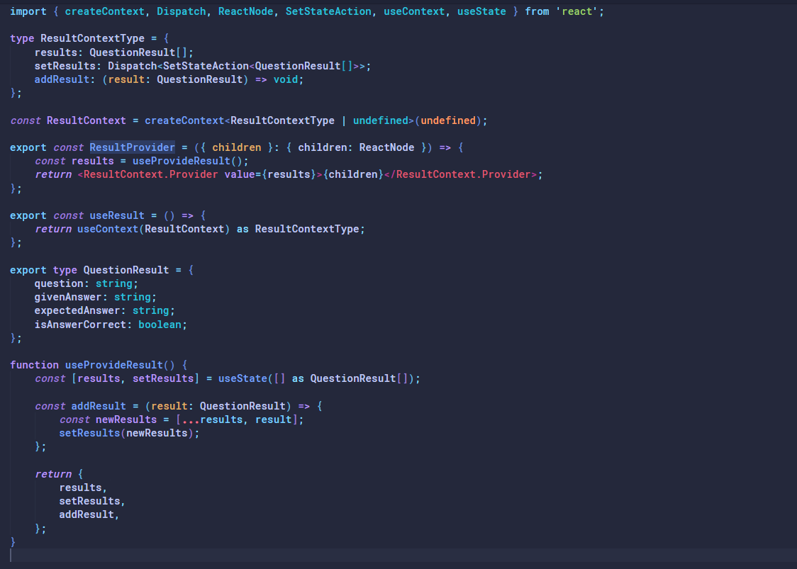Click 'useContext' in the react import list

(x=414, y=11)
